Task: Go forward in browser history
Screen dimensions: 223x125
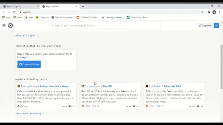Action: click(9, 12)
